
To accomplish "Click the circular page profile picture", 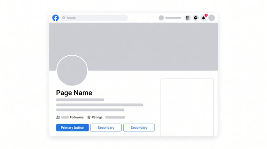I will pyautogui.click(x=72, y=70).
